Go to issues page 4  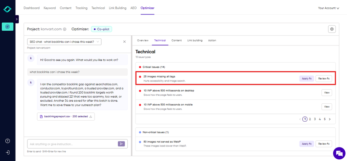click(x=320, y=119)
